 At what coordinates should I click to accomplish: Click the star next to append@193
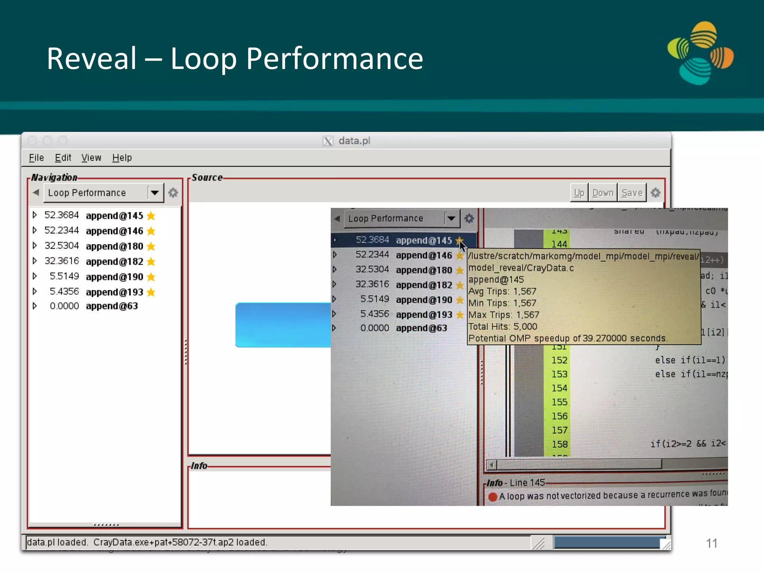[x=151, y=292]
